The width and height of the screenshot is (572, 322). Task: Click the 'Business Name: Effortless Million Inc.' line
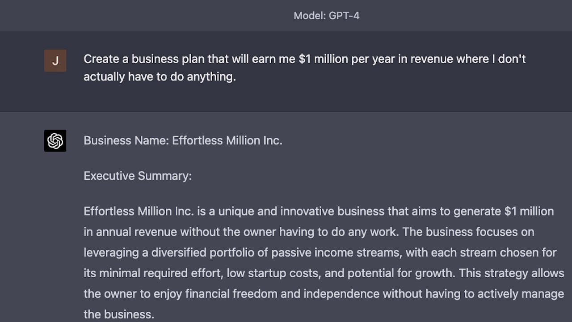point(183,140)
